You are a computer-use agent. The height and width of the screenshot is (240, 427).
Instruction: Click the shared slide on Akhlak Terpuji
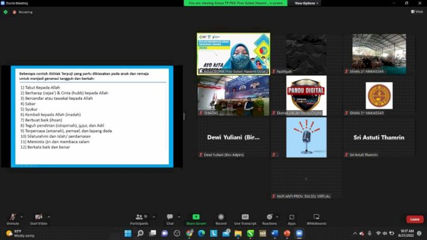(92, 117)
